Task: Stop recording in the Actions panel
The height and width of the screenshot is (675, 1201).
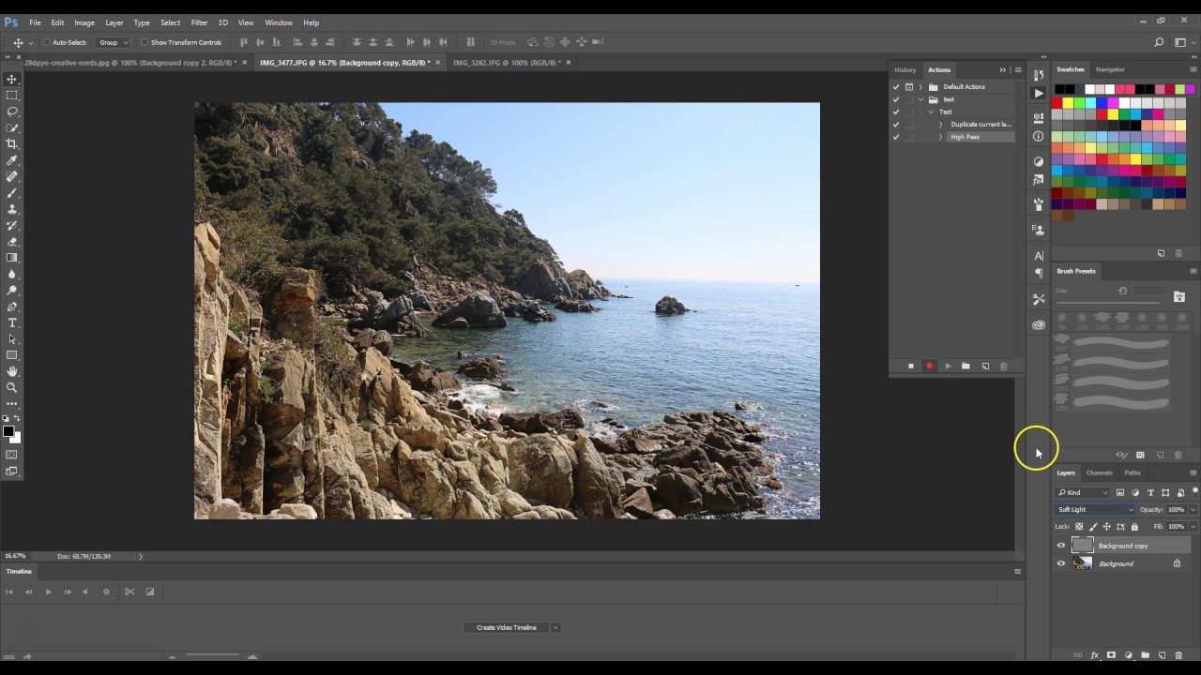Action: (910, 366)
